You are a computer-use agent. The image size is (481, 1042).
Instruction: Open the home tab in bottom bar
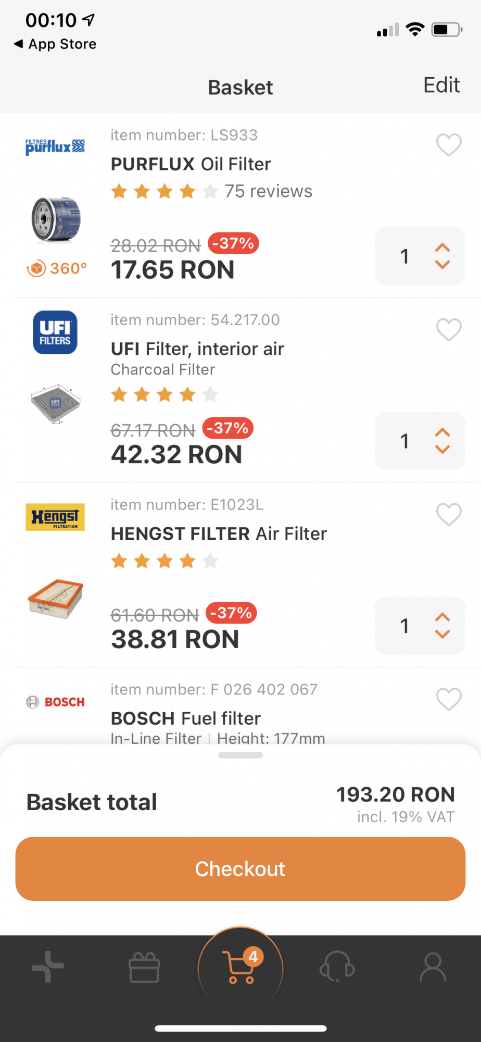coord(48,967)
